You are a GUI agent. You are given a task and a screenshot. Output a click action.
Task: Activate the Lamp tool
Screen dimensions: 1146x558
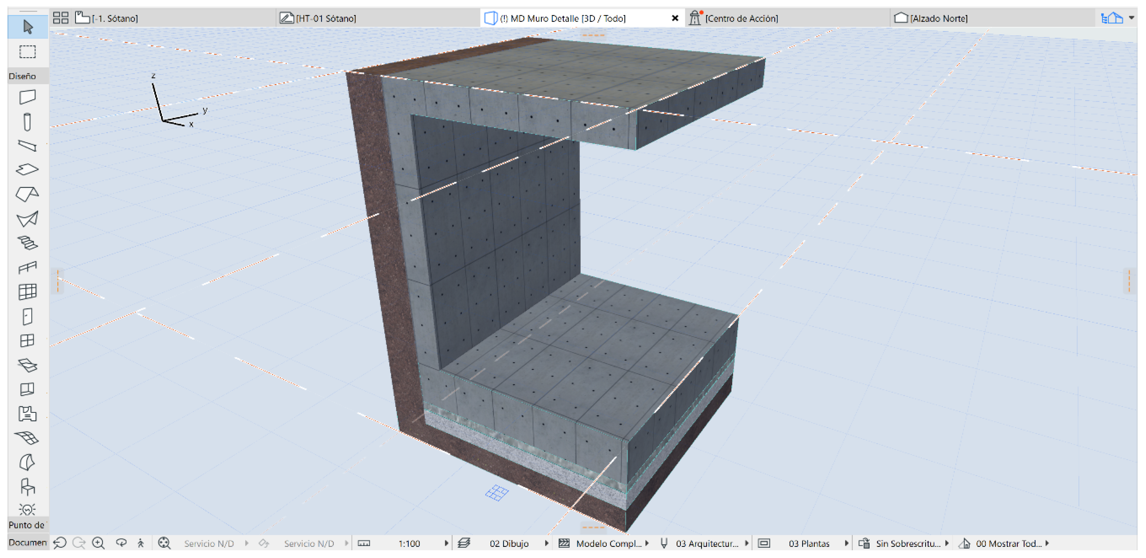coord(28,509)
